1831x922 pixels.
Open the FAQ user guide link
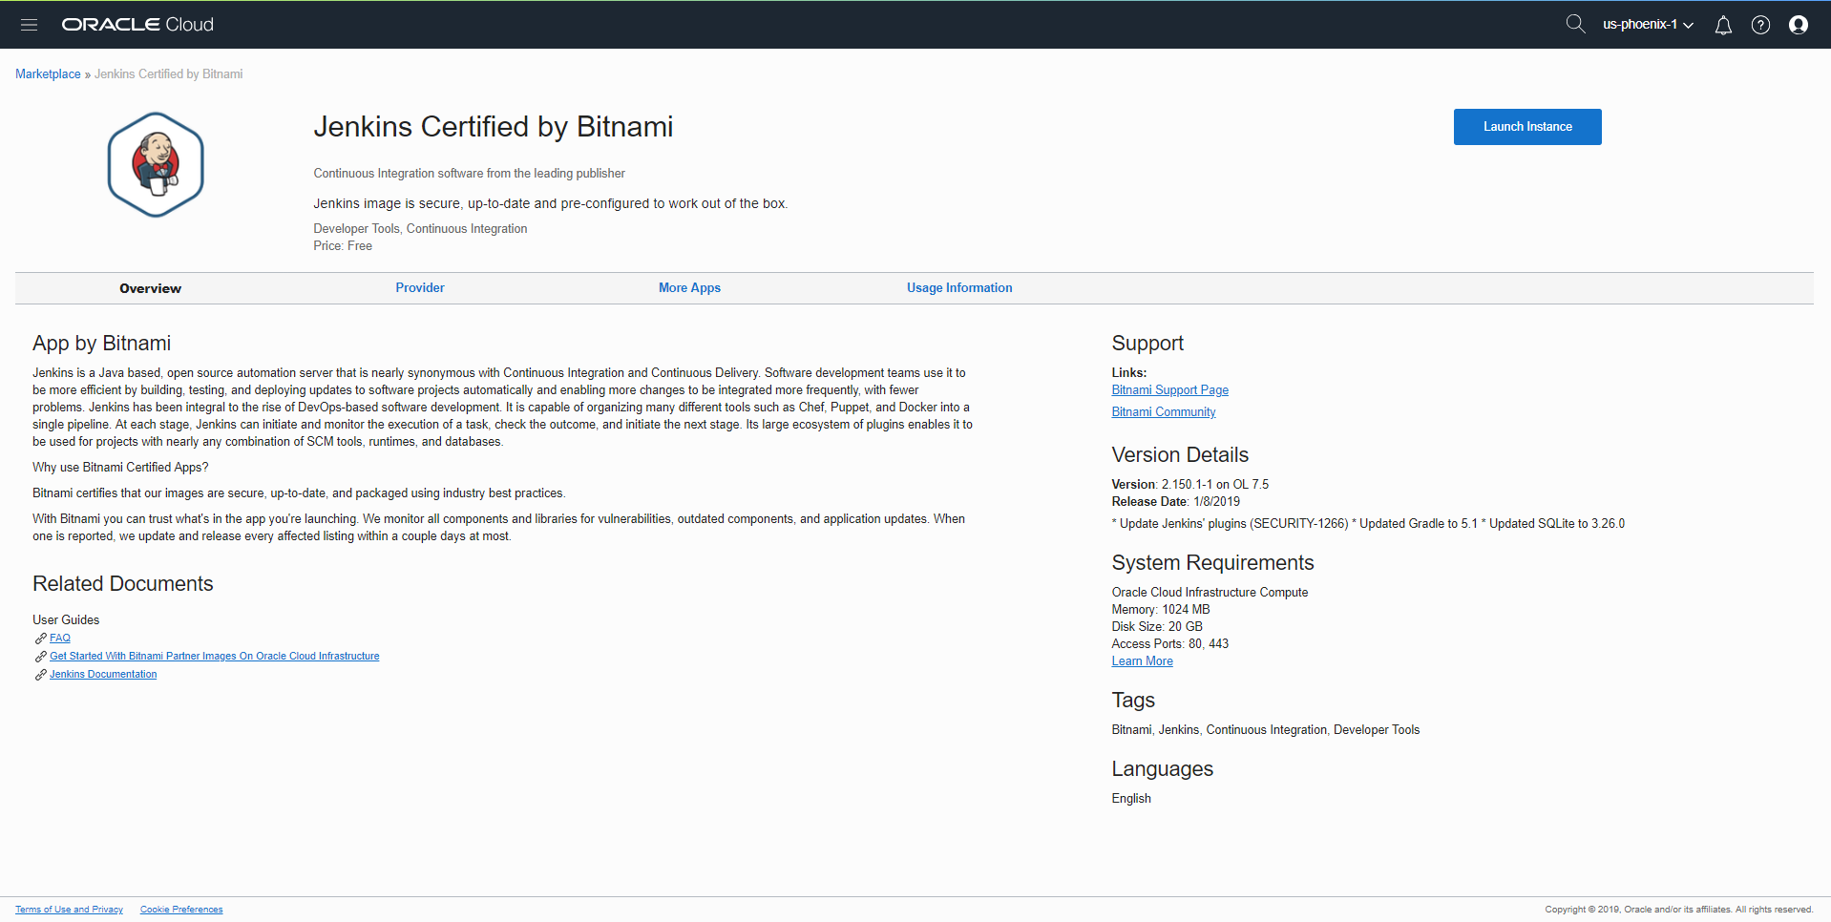coord(60,639)
